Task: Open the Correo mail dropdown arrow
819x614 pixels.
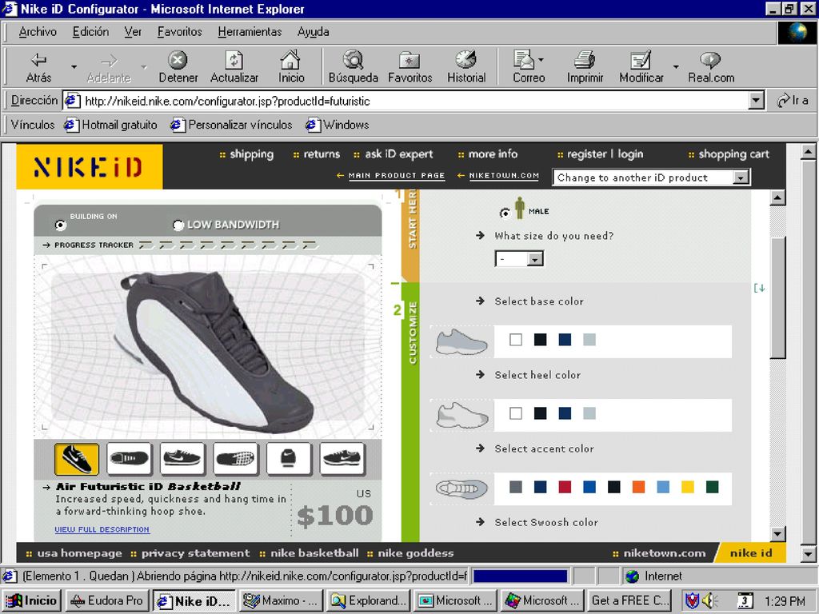Action: tap(541, 60)
